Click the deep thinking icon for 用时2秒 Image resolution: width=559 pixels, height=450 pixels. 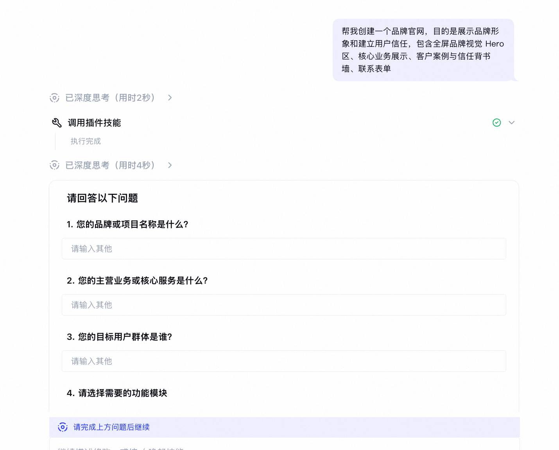click(x=55, y=98)
